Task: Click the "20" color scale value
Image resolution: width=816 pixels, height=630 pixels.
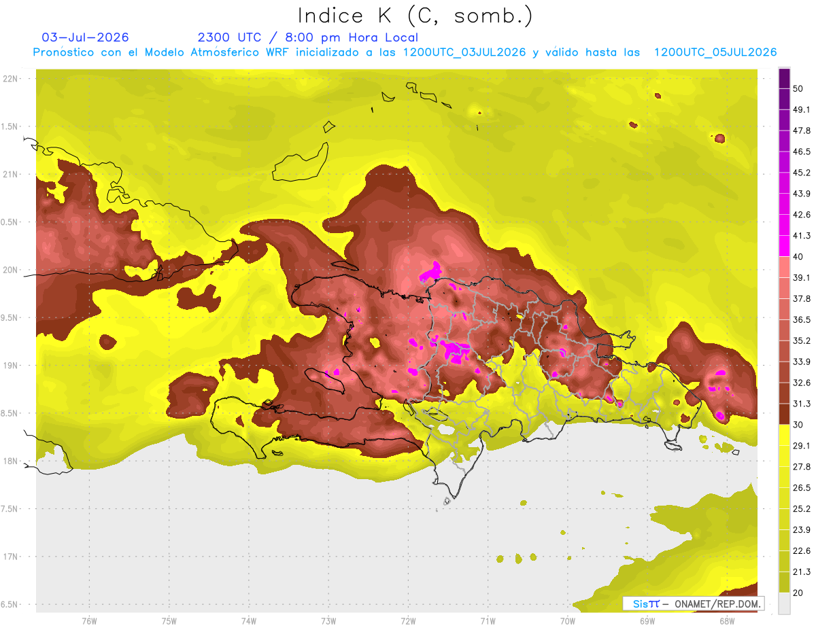Action: (x=798, y=593)
